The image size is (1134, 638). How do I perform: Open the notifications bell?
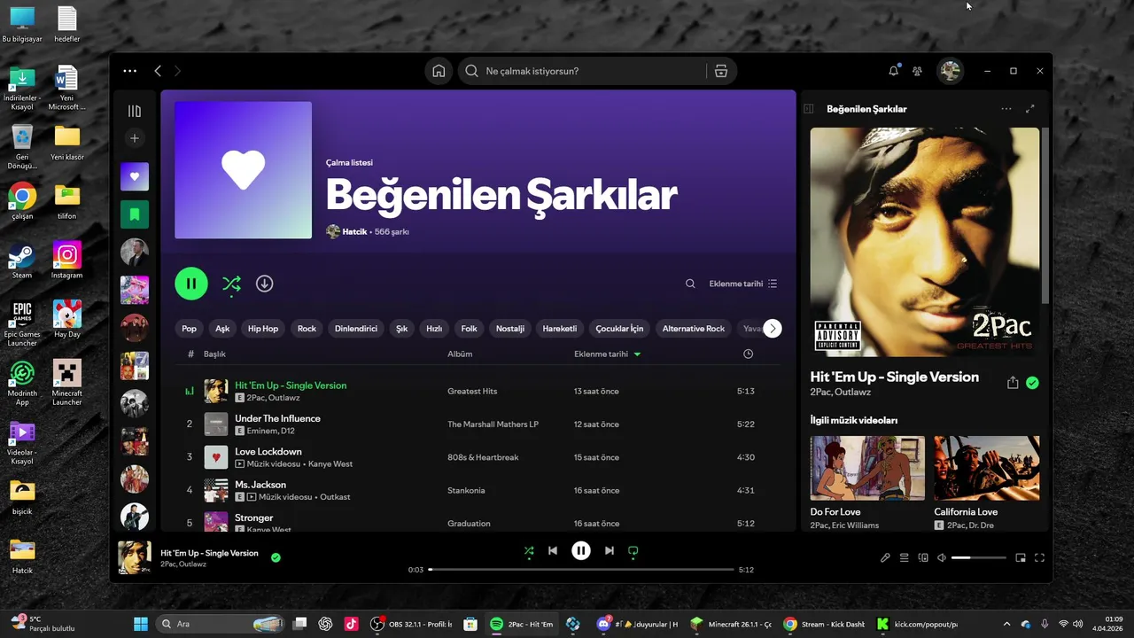pyautogui.click(x=893, y=71)
